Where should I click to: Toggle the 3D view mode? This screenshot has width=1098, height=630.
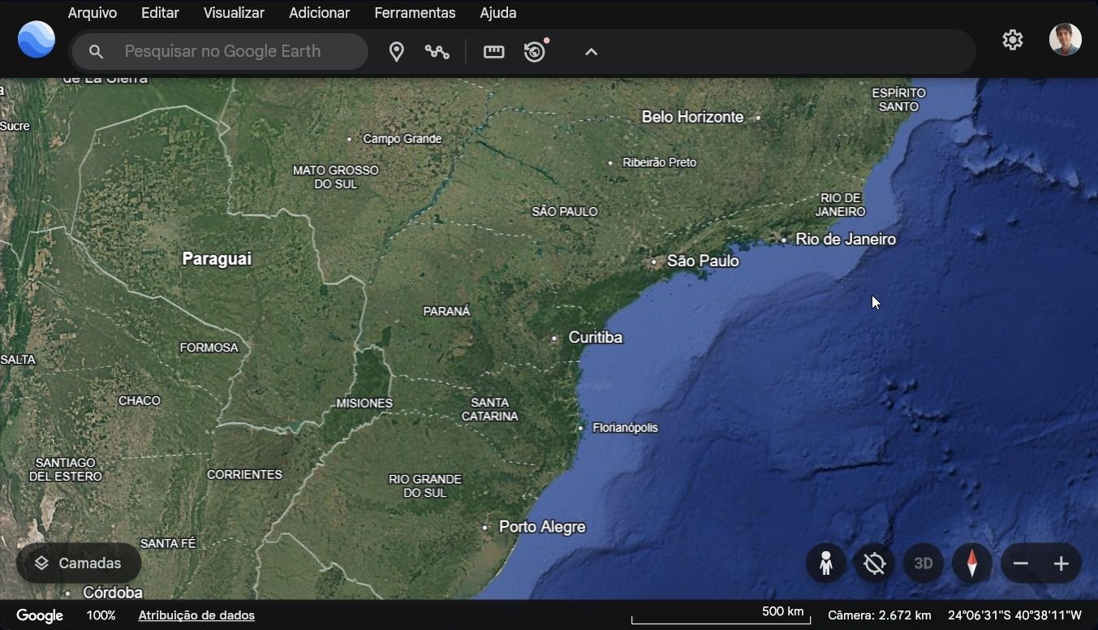[x=923, y=563]
